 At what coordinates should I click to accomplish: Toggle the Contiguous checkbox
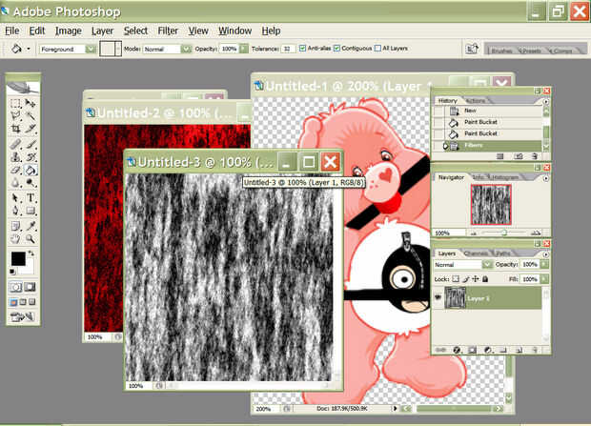point(336,49)
